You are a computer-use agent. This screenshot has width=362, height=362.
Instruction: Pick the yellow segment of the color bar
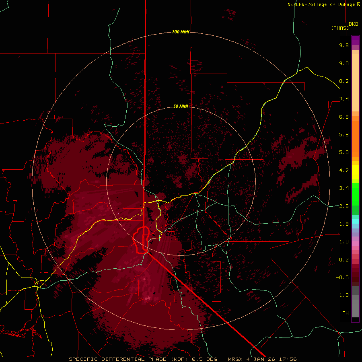(x=355, y=172)
